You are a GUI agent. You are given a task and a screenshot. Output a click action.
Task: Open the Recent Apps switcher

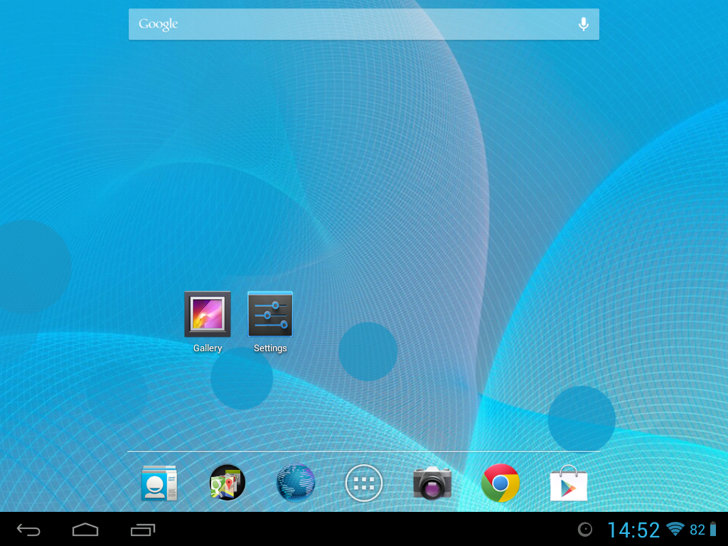142,530
